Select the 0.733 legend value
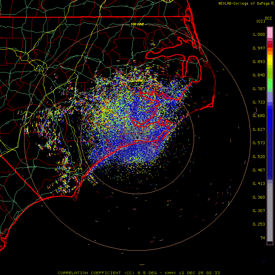 tap(259, 102)
